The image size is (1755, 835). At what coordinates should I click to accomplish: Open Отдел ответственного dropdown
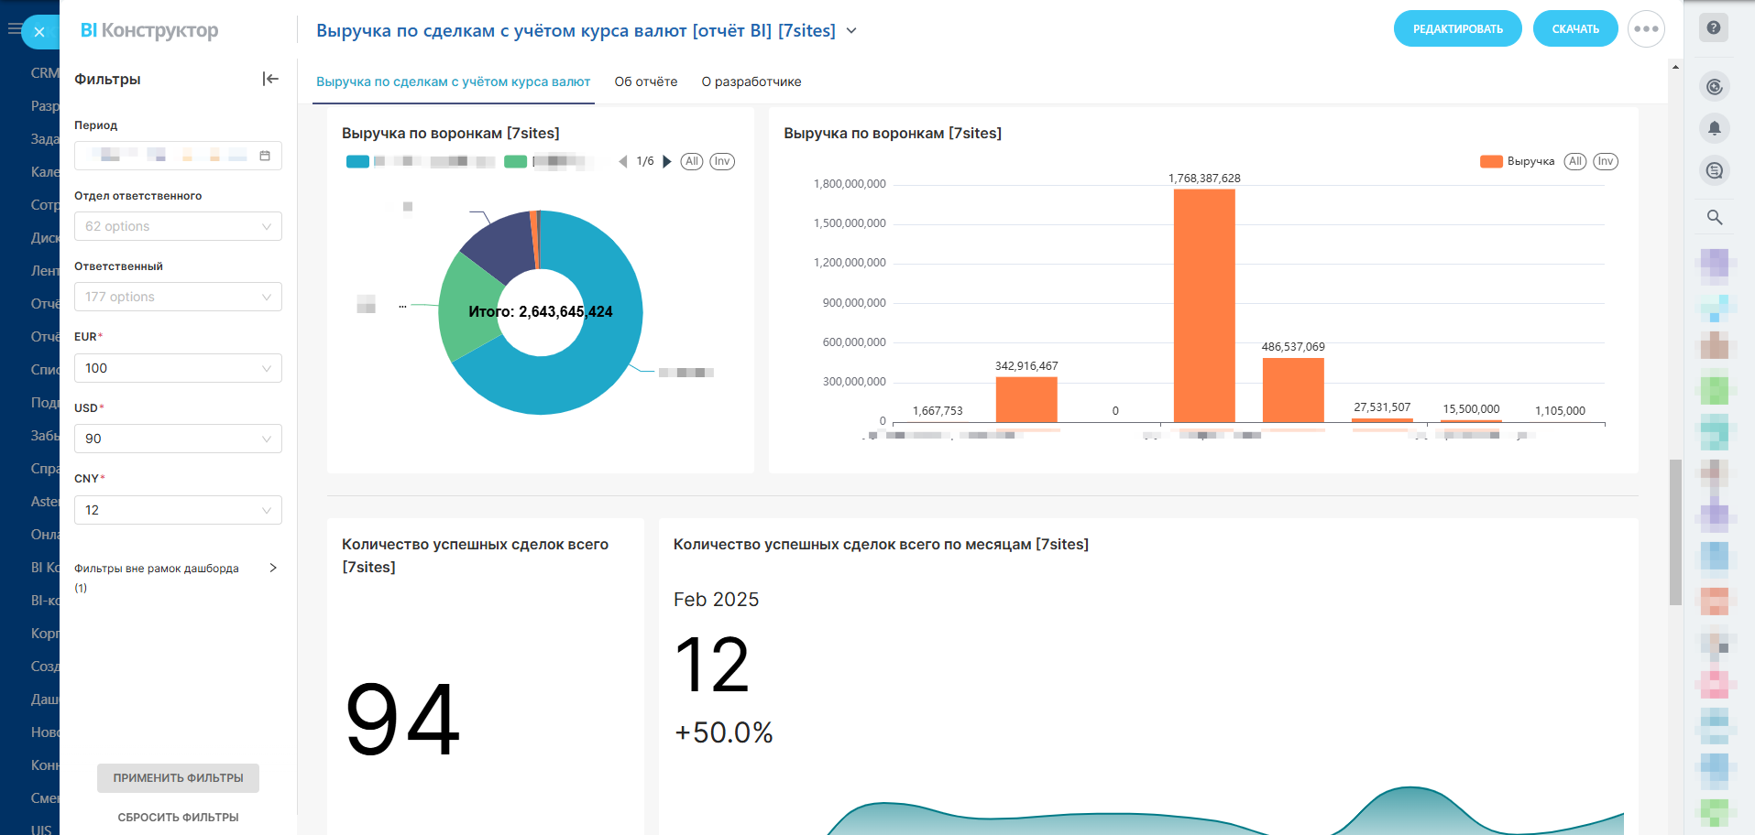178,226
